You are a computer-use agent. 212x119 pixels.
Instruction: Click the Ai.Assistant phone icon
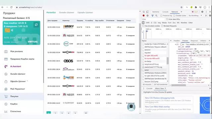6,66
